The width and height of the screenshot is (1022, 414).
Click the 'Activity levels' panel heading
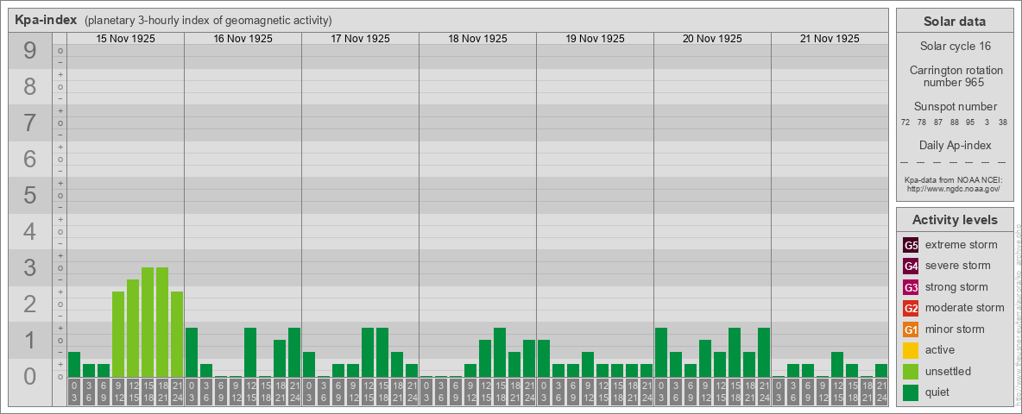point(954,220)
